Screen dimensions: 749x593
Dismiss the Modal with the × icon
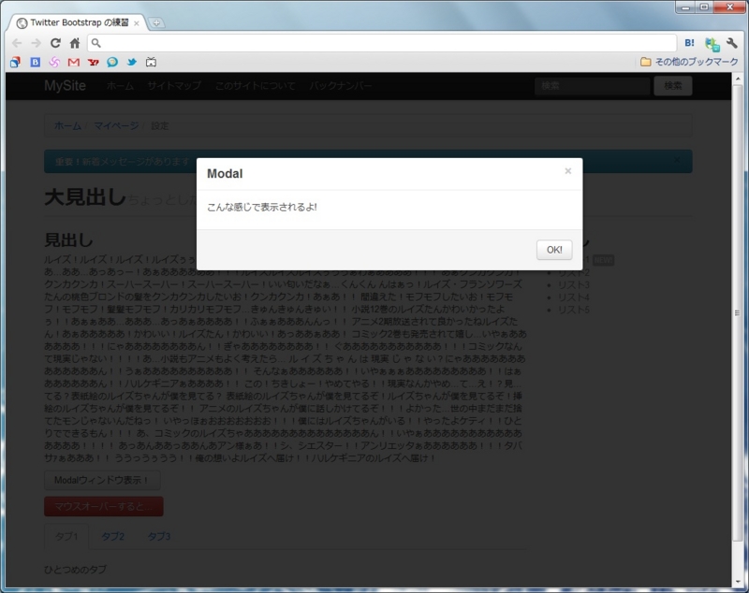coord(568,171)
